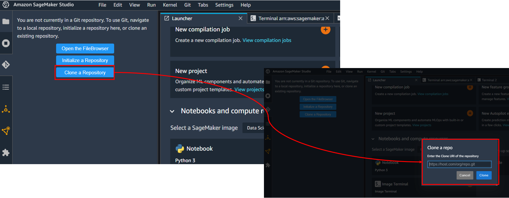
Task: Open the File Browser folder icon in the main window sidebar
Action: tap(6, 21)
